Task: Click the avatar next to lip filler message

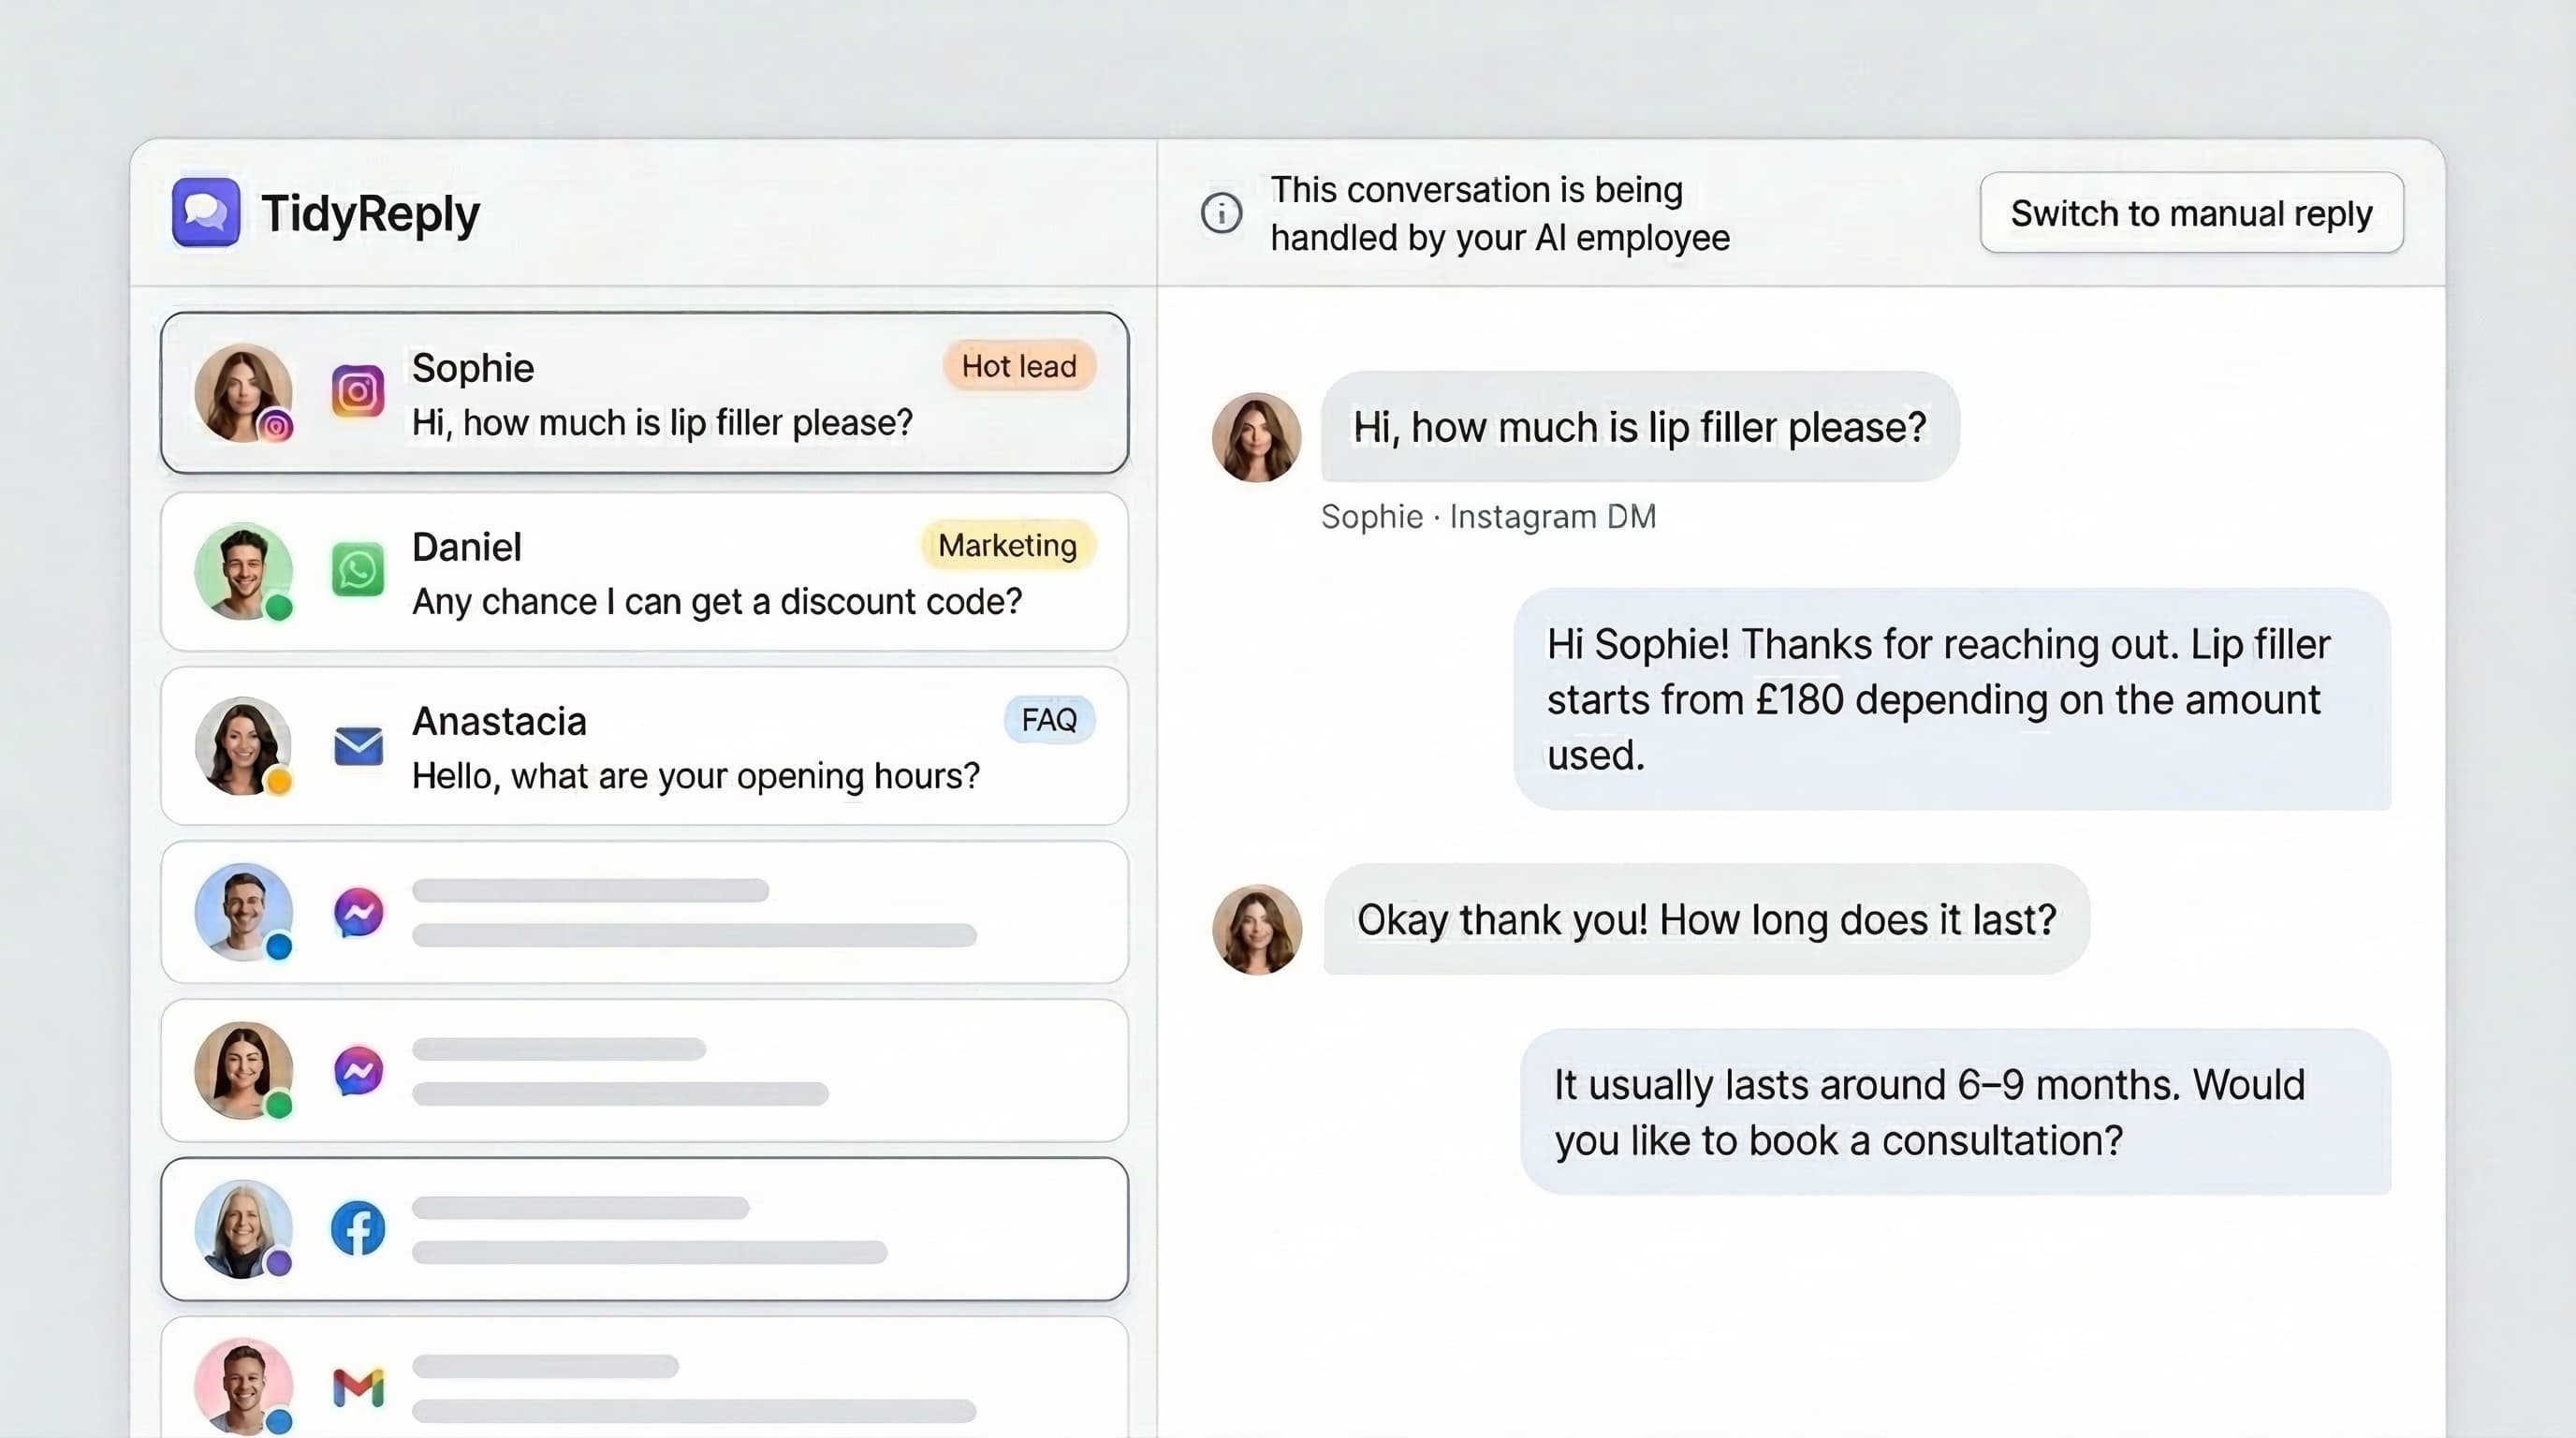Action: coord(1256,437)
